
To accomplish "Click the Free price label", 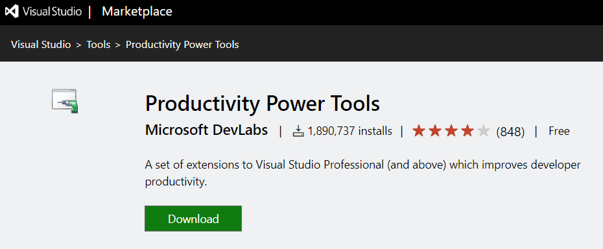I will 559,131.
